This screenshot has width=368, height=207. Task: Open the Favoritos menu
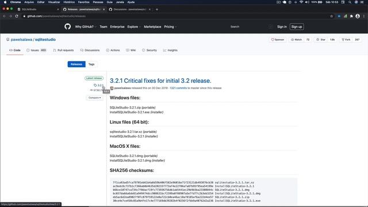83,2
